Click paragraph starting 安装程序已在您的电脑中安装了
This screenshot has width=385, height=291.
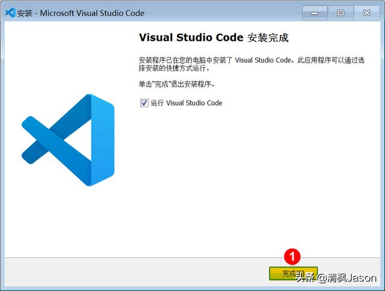[x=251, y=64]
